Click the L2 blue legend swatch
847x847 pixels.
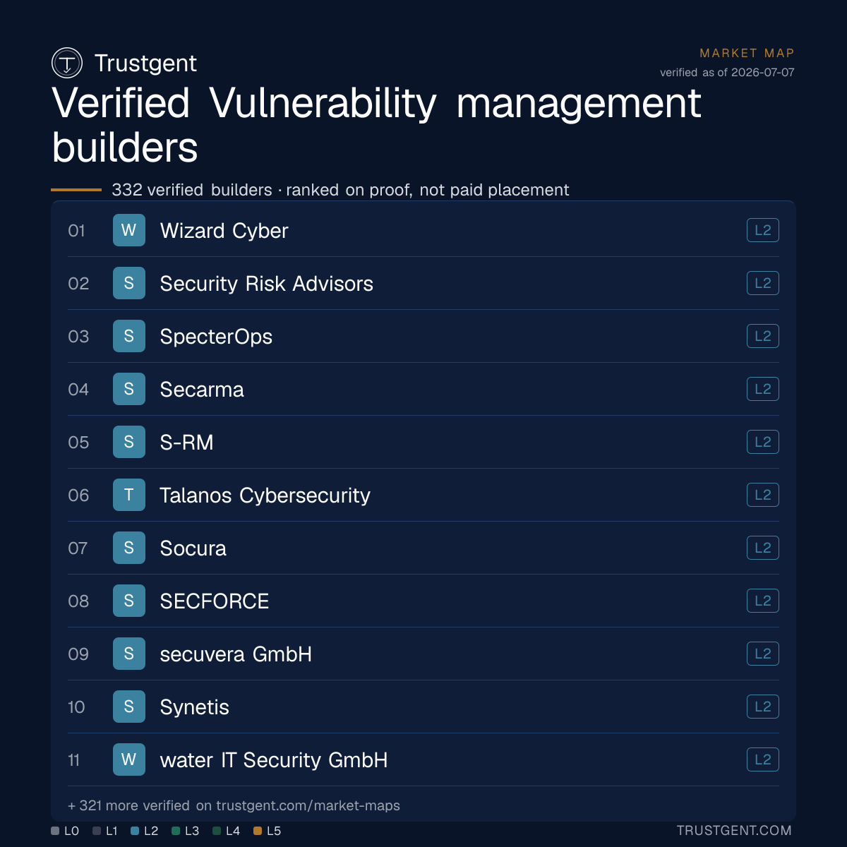135,831
